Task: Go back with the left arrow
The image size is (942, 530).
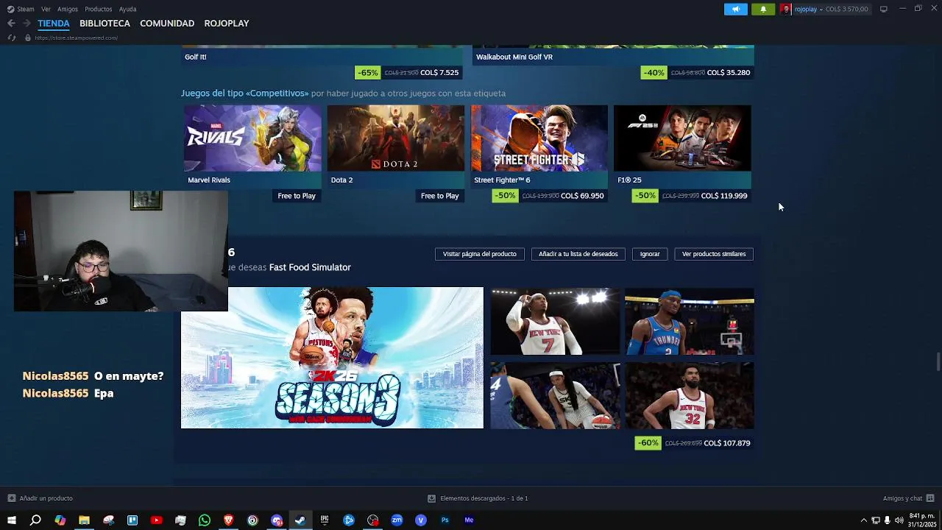Action: pos(11,24)
